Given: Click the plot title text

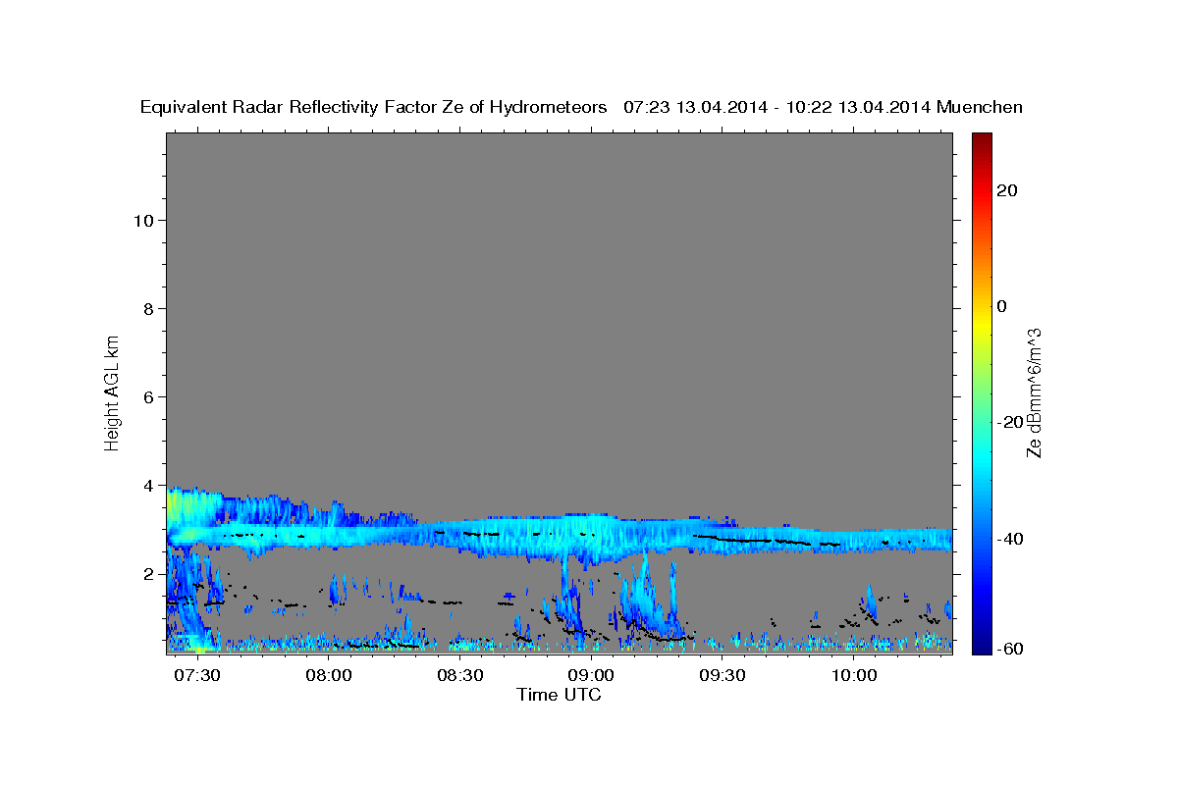Looking at the screenshot, I should pyautogui.click(x=581, y=107).
